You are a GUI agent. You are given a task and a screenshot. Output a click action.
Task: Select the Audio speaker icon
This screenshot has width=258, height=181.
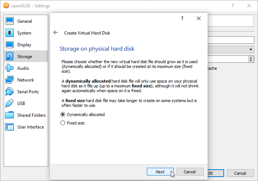pos(10,68)
